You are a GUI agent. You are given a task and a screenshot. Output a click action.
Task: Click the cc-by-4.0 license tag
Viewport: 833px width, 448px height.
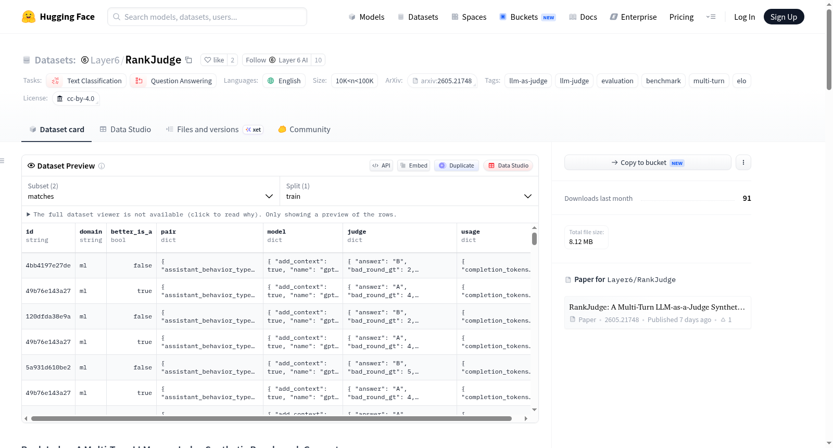tap(76, 98)
